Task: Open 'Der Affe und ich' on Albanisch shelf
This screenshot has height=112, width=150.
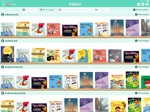Action: coord(102,29)
